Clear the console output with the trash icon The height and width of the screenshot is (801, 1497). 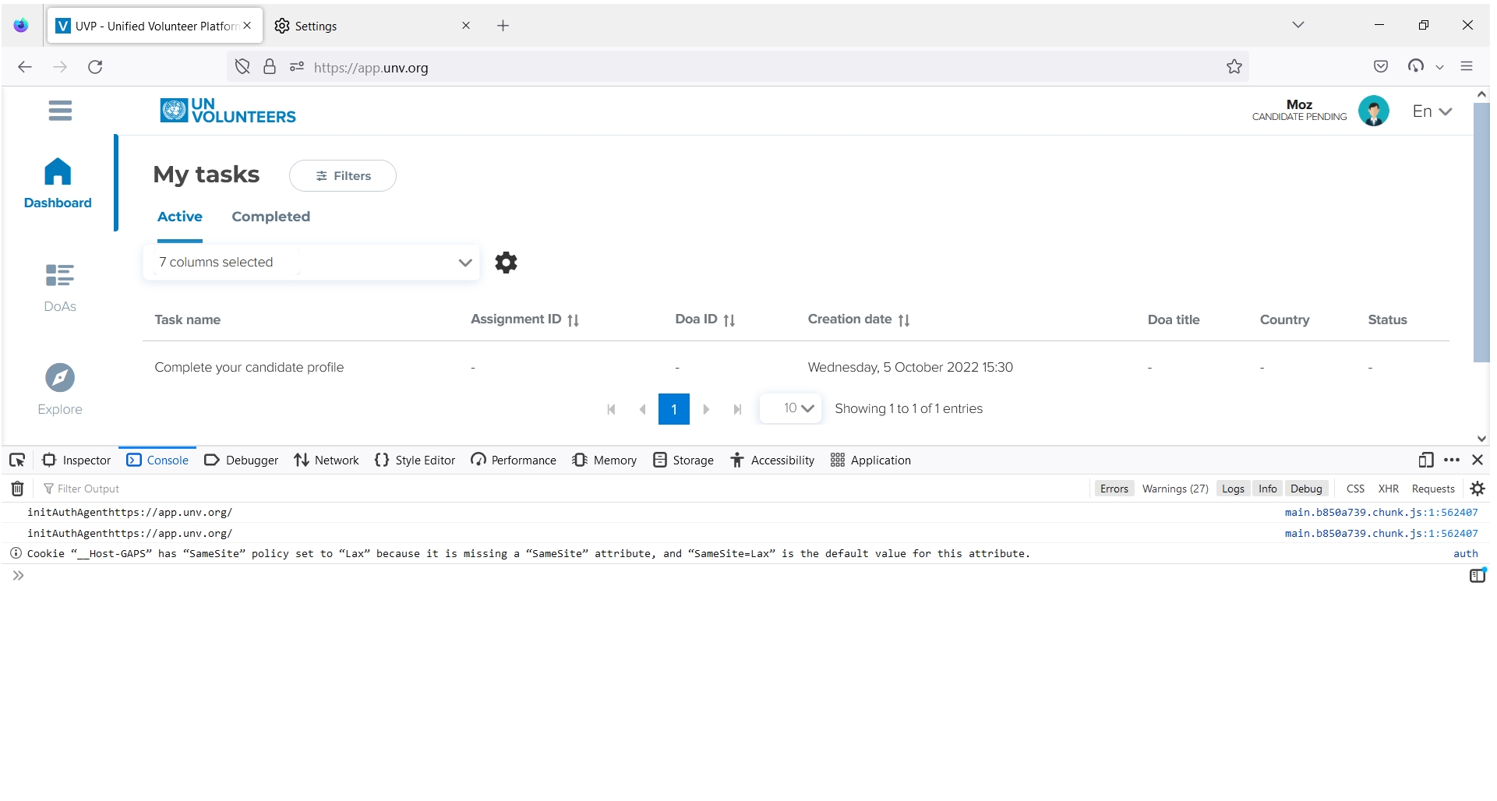pyautogui.click(x=16, y=489)
